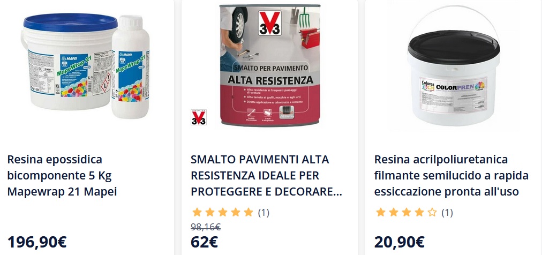This screenshot has height=255, width=542.
Task: Click the 196,90€ price of Mapewrap
Action: point(37,242)
